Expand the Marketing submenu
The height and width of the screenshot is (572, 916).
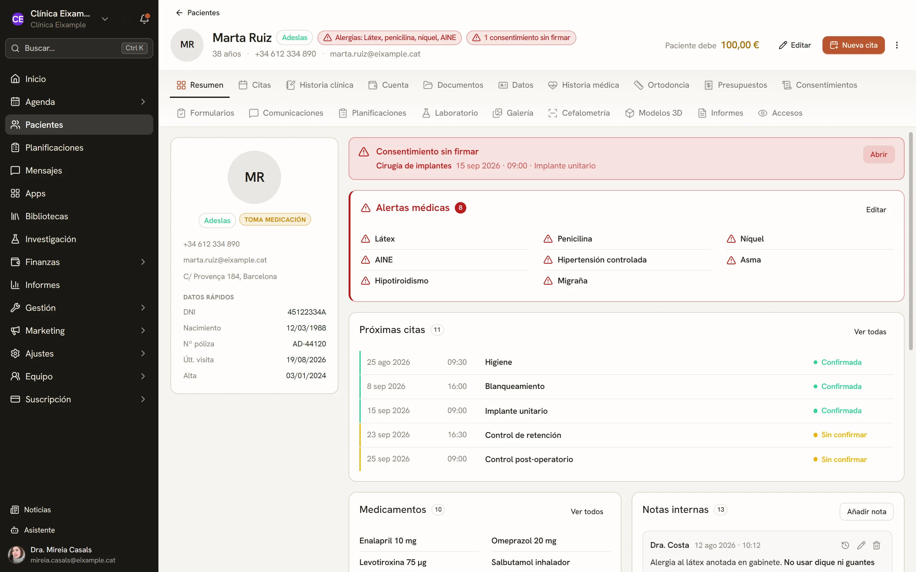tap(143, 330)
